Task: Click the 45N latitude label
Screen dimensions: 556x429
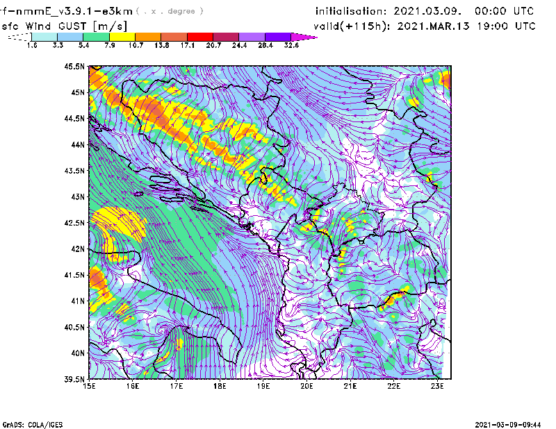Action: pyautogui.click(x=78, y=92)
